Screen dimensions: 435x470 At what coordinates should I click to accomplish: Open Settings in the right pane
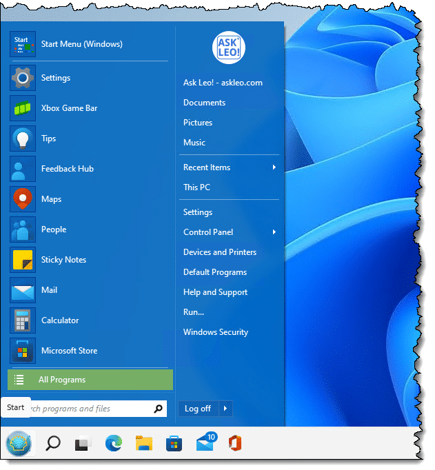tap(198, 212)
